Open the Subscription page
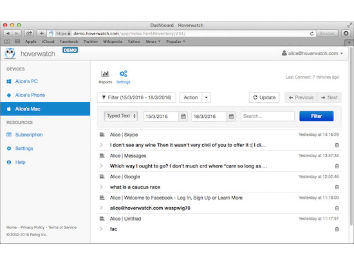Image resolution: width=354 pixels, height=265 pixels. 29,135
